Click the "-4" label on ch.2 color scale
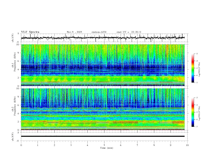211x163 pixels. click(x=196, y=105)
